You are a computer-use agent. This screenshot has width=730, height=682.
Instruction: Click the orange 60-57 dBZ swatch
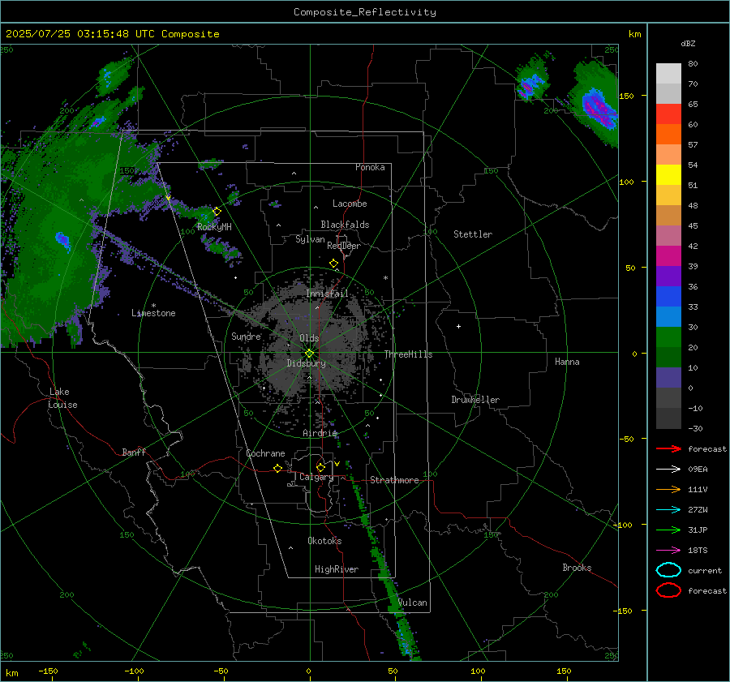point(668,134)
